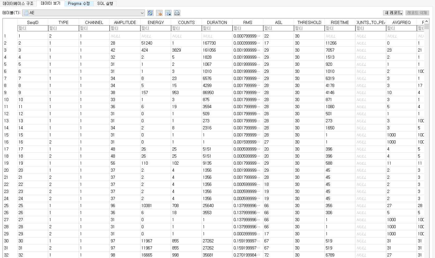Focus the filter field under THRESHOLD
Screen dimensions: 435x258
pyautogui.click(x=309, y=28)
